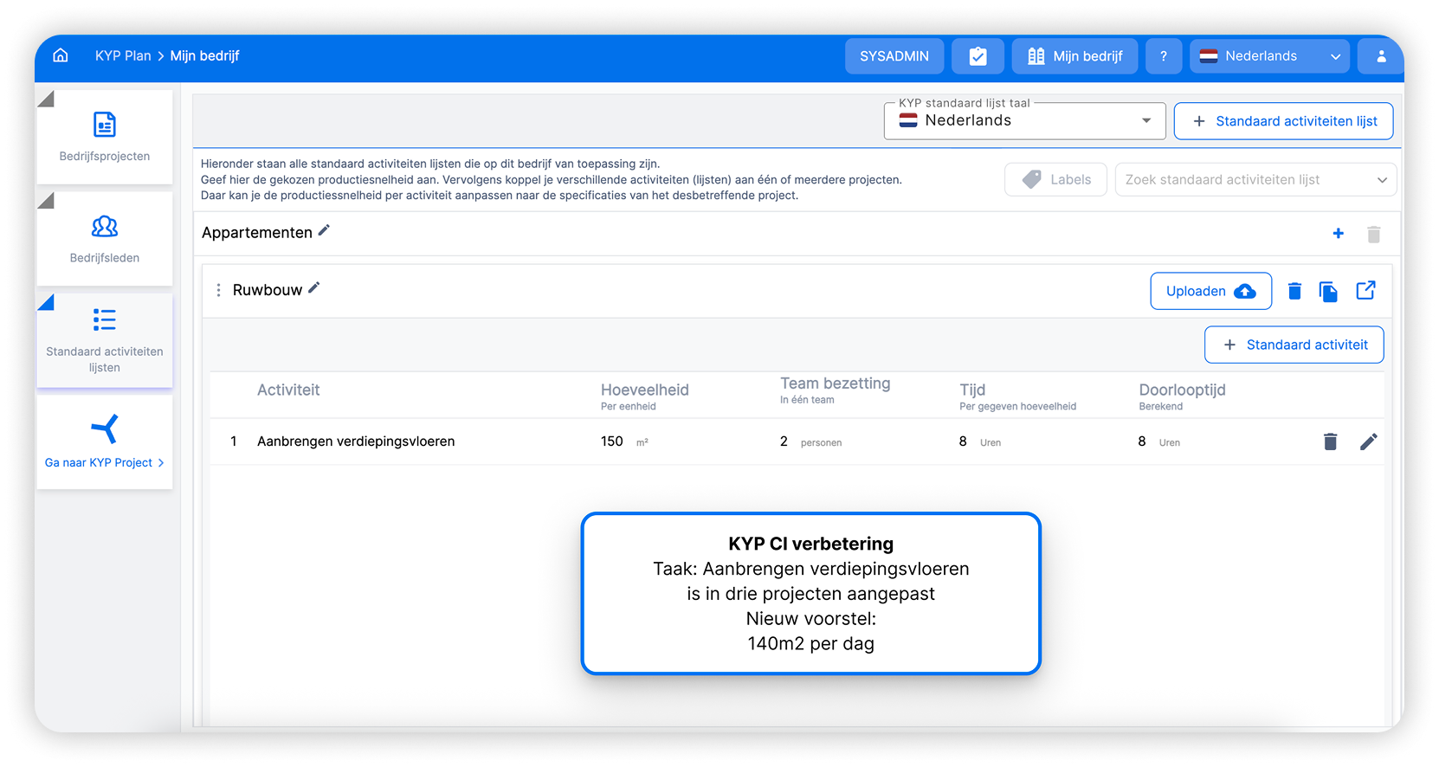Screen dimensions: 1439x767
Task: Export Ruwbouw with the external link icon
Action: [1365, 291]
